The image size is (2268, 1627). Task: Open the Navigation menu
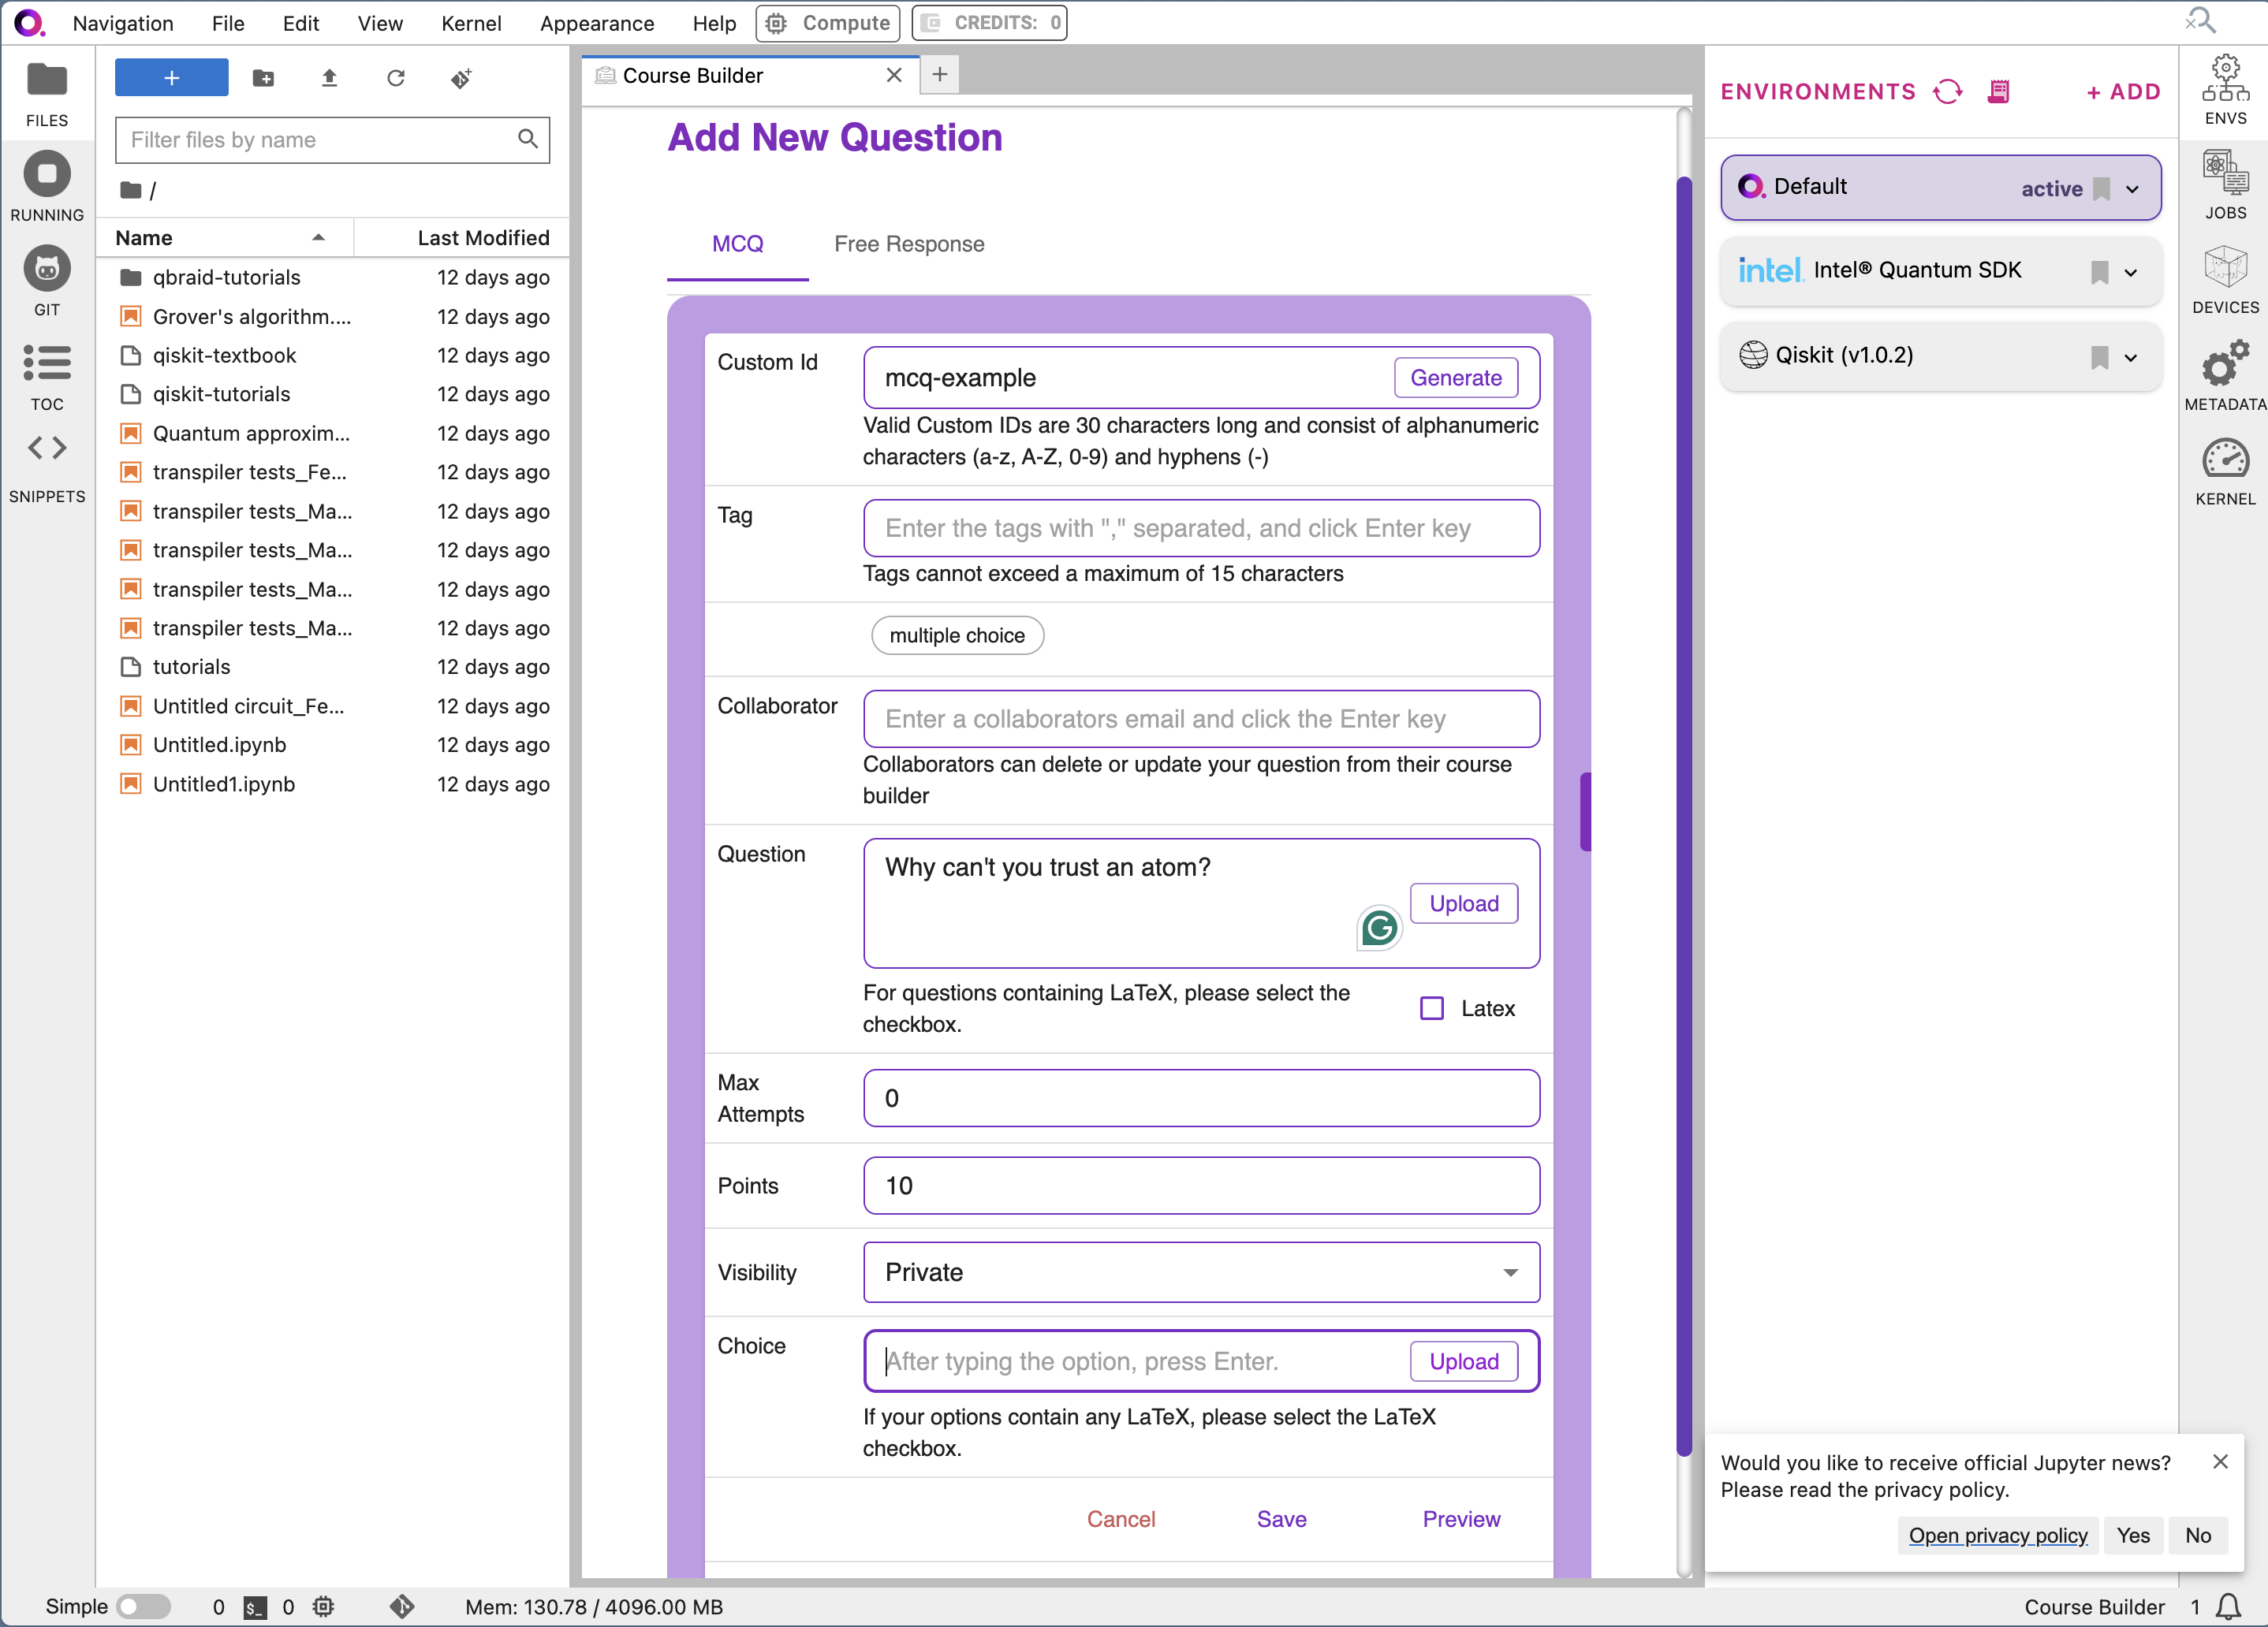click(122, 23)
